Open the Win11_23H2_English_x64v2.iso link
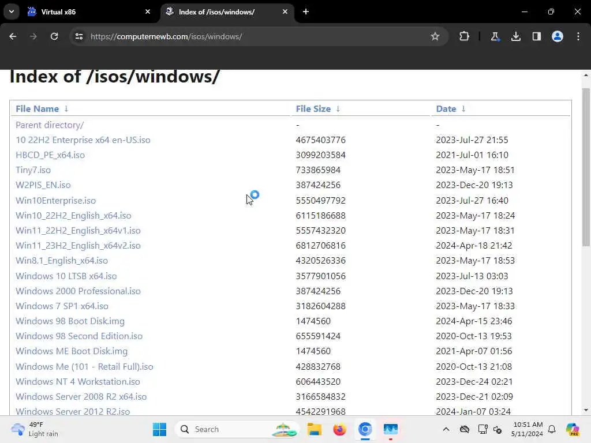This screenshot has width=591, height=443. pos(78,246)
